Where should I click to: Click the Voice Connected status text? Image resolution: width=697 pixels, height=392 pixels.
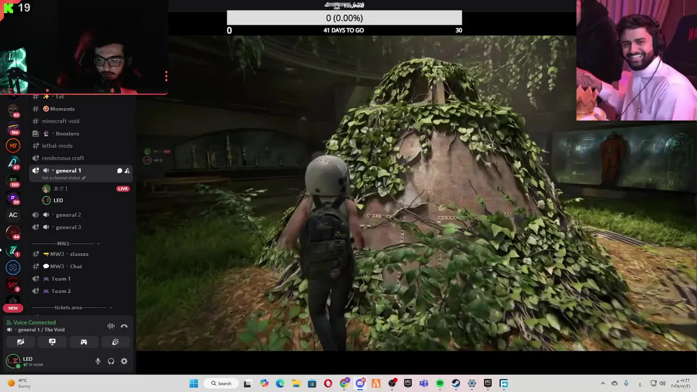34,322
